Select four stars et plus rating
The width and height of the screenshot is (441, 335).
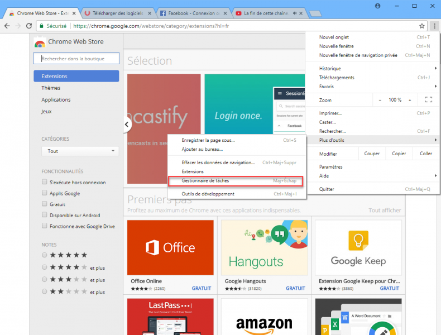point(45,267)
